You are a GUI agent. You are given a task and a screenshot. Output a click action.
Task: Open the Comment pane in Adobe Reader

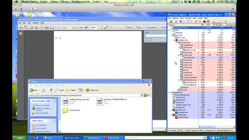click(151, 27)
